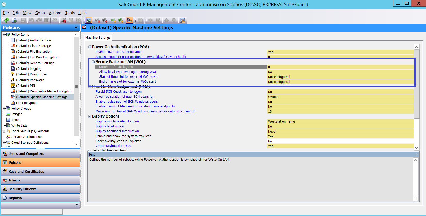The width and height of the screenshot is (426, 216).
Task: Collapse the Policies pane with double chevron
Action: [x=76, y=27]
